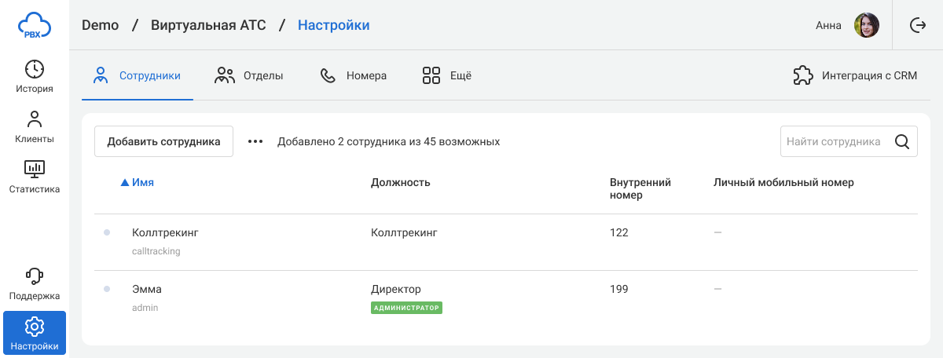Open Поддержка support headset icon
This screenshot has height=358, width=943.
[35, 284]
